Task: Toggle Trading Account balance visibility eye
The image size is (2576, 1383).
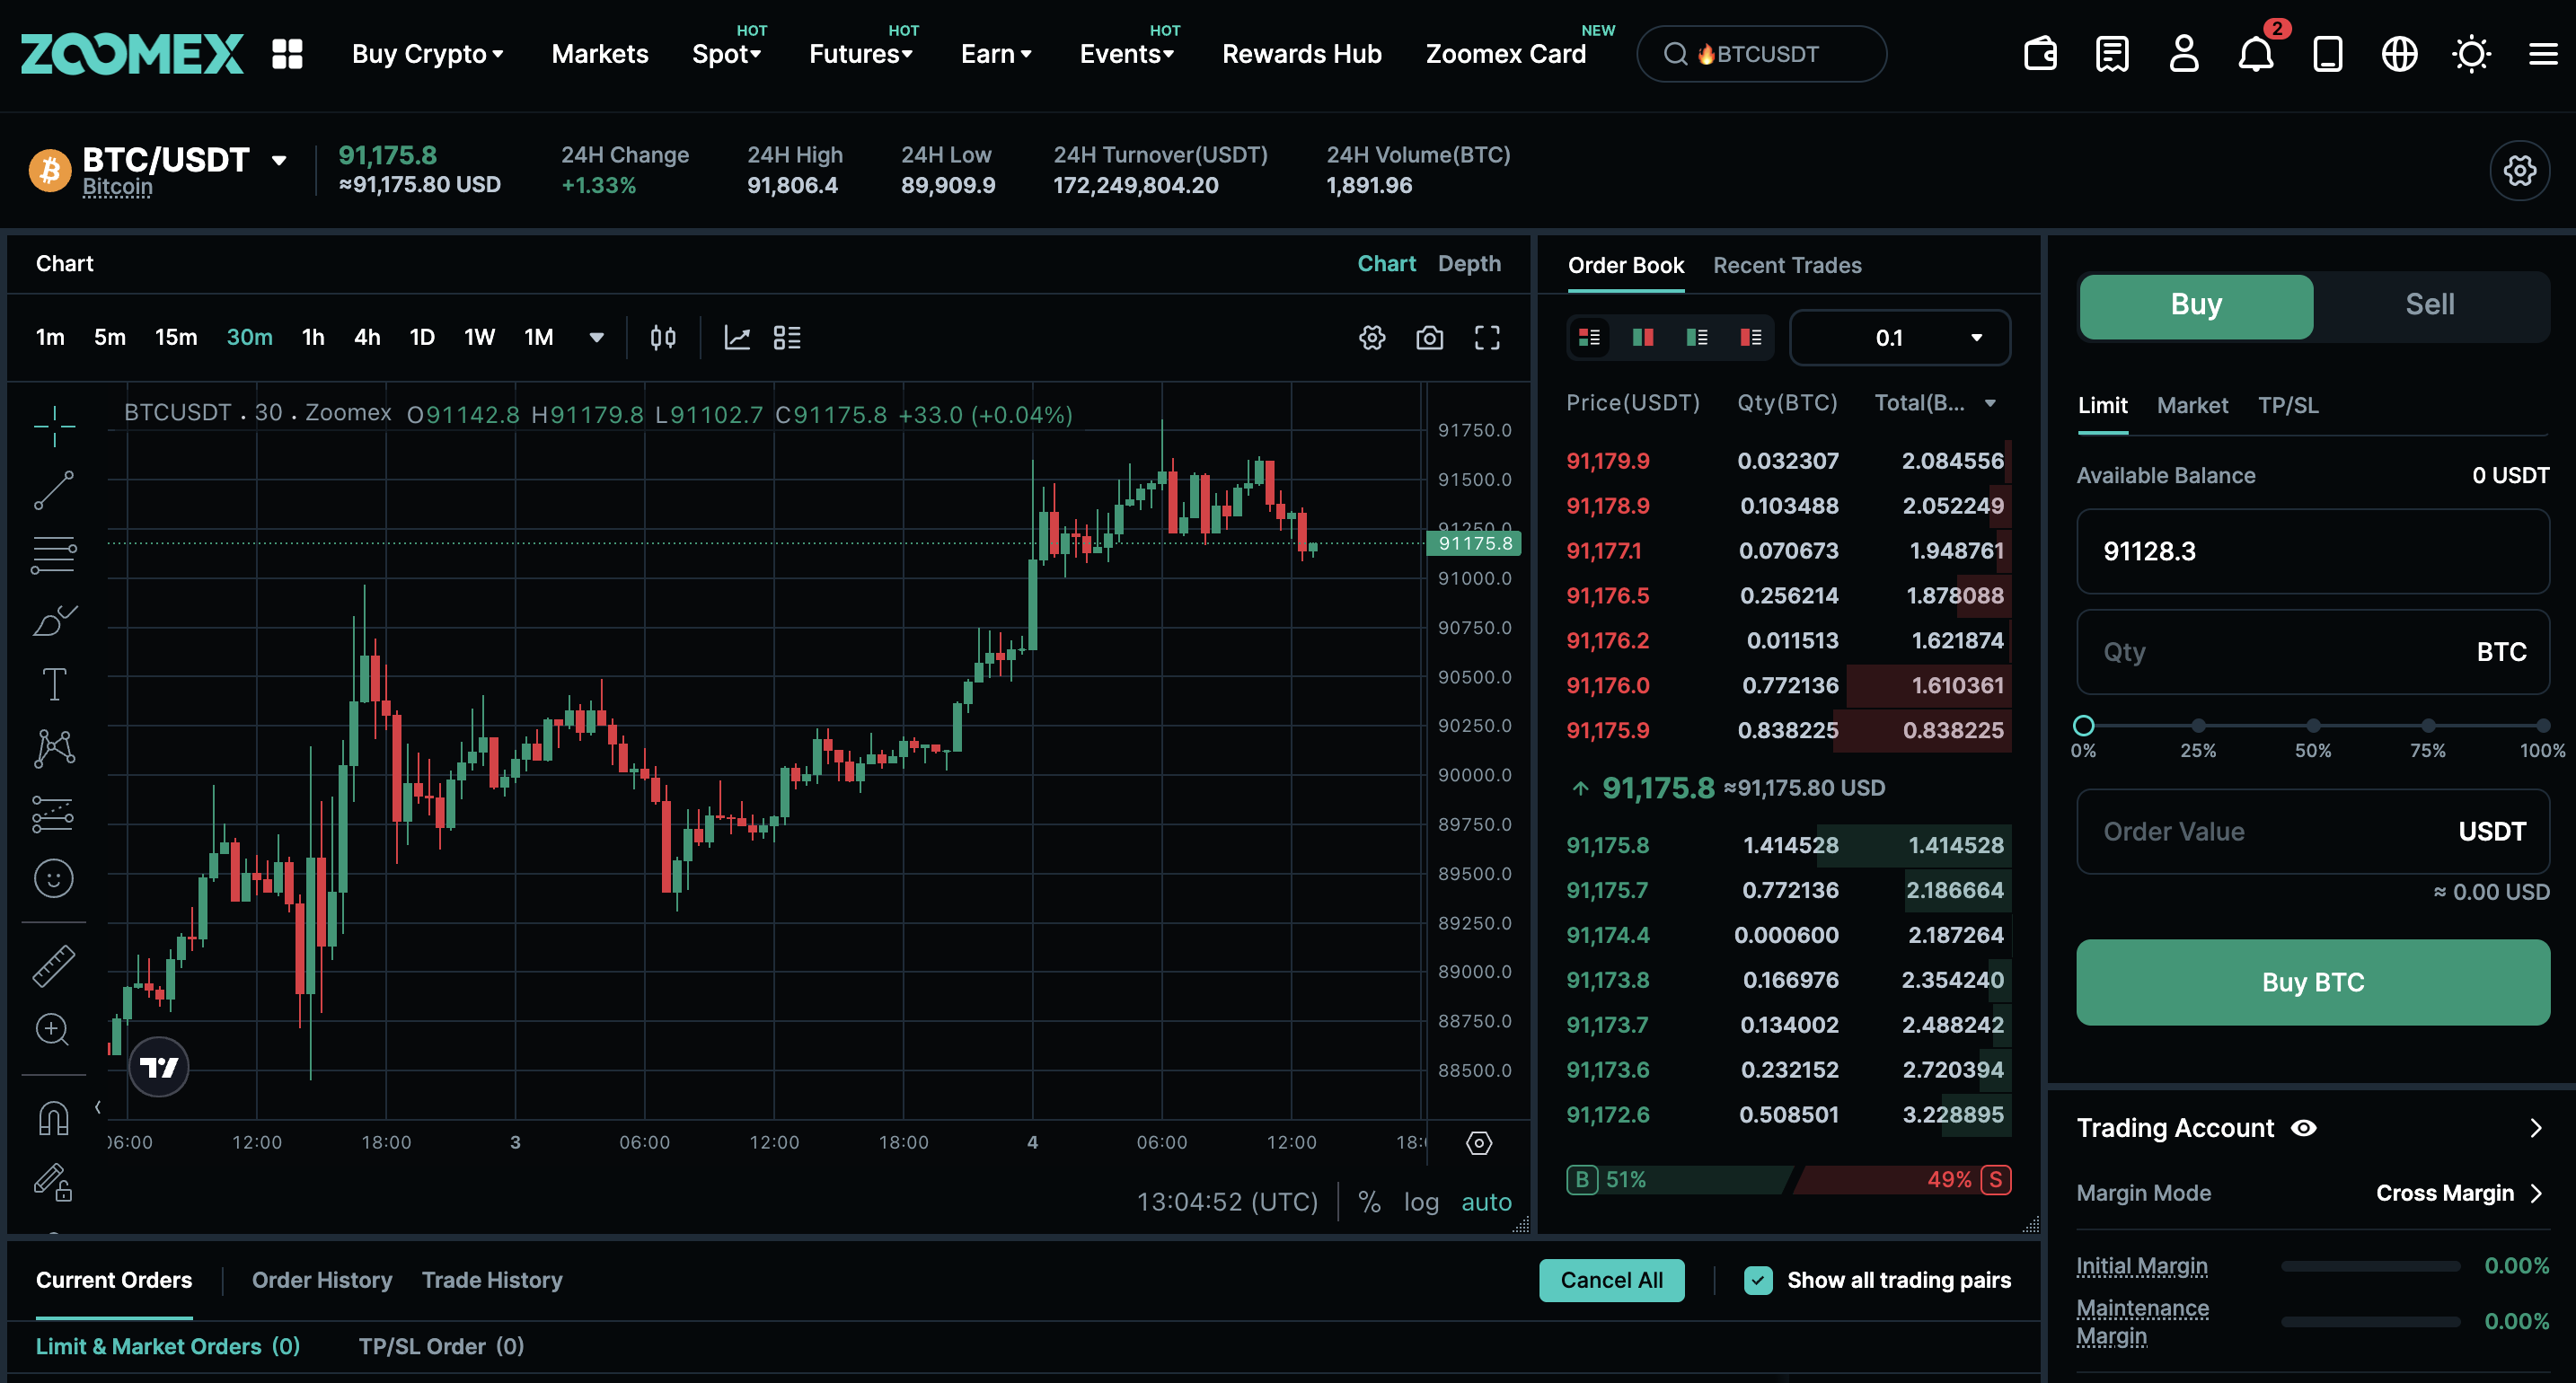Action: click(x=2304, y=1128)
